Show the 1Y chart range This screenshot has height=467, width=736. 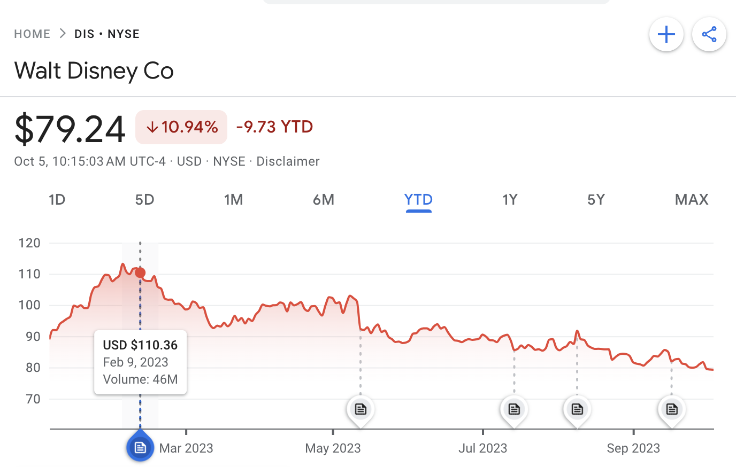[510, 200]
